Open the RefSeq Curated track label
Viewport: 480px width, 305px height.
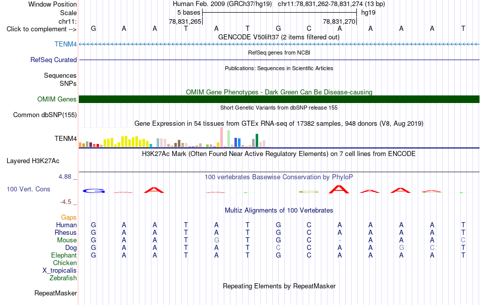click(53, 60)
